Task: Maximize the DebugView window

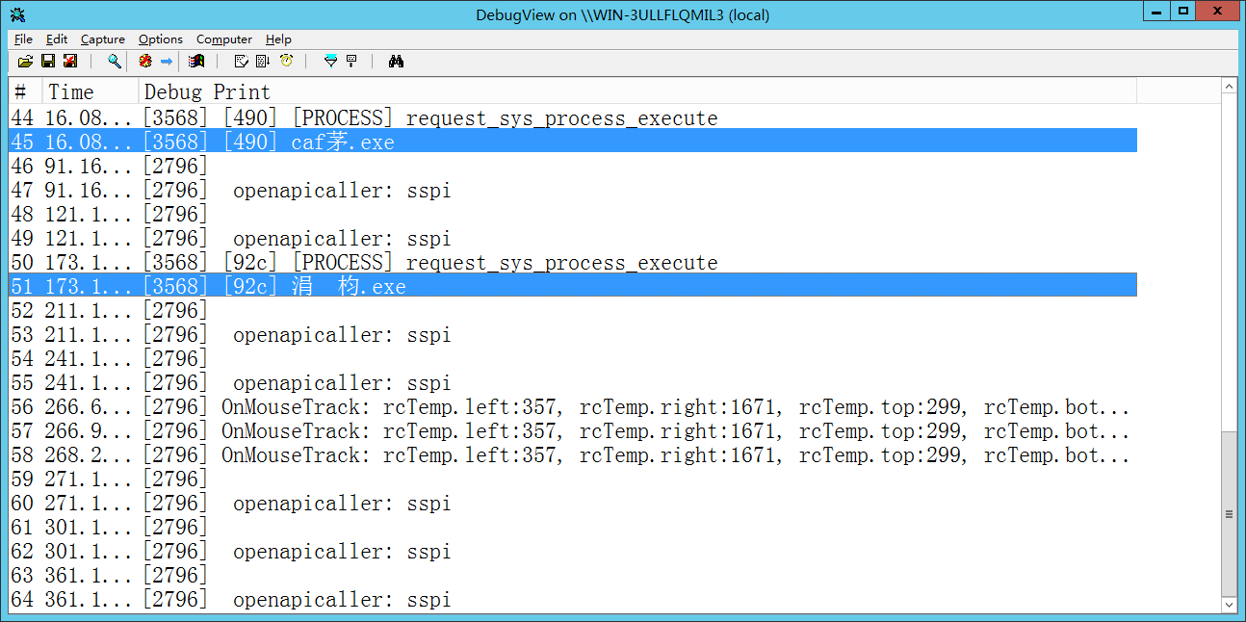Action: [x=1183, y=11]
